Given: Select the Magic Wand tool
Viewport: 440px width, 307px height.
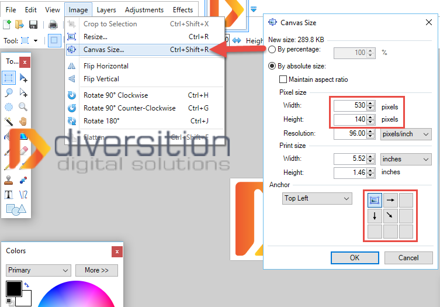Looking at the screenshot, I should (9, 122).
